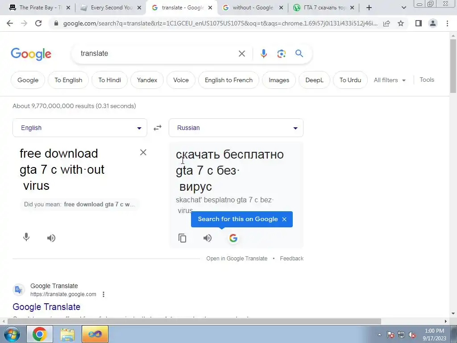Reload the current page
This screenshot has width=457, height=343.
click(38, 23)
